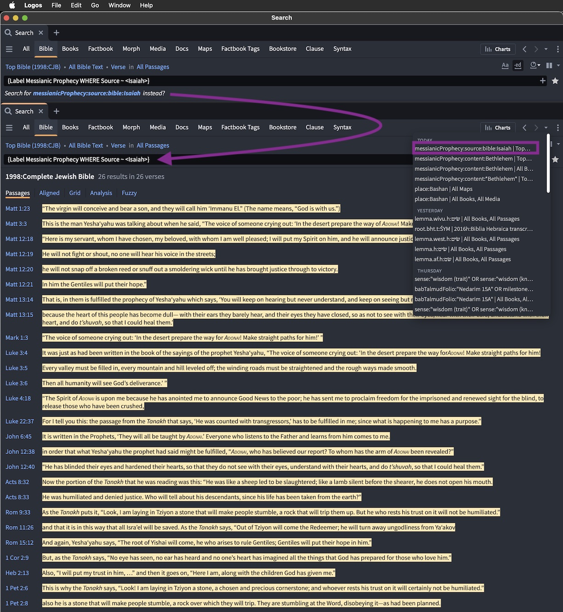Screen dimensions: 563x612
Task: Open Top Bible (1998:CJB) selector lower panel
Action: tap(33, 146)
